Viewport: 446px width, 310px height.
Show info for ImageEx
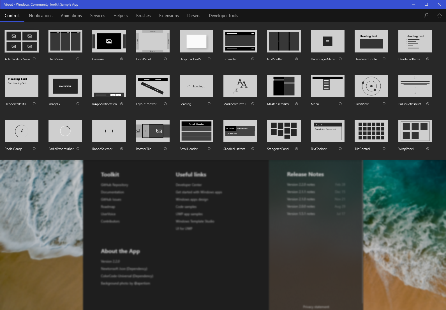tap(78, 104)
